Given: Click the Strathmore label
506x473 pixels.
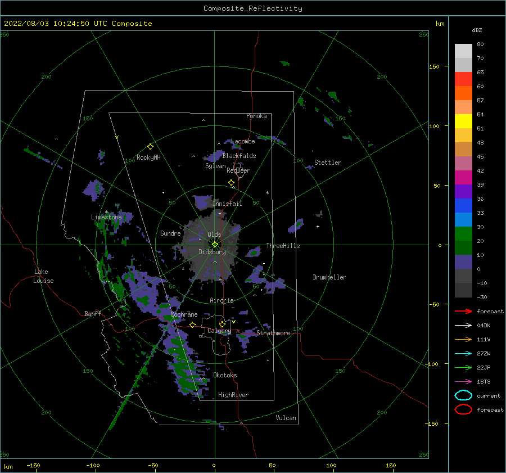Looking at the screenshot, I should pyautogui.click(x=273, y=333).
